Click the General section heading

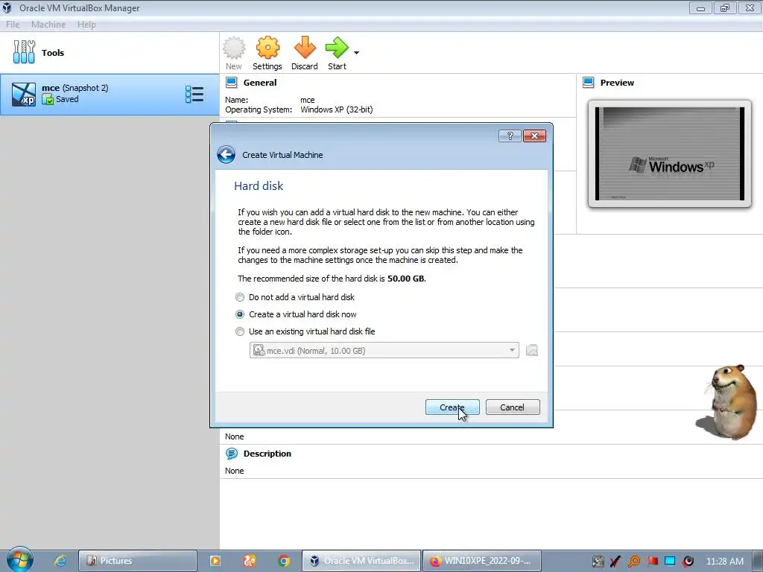pos(260,82)
